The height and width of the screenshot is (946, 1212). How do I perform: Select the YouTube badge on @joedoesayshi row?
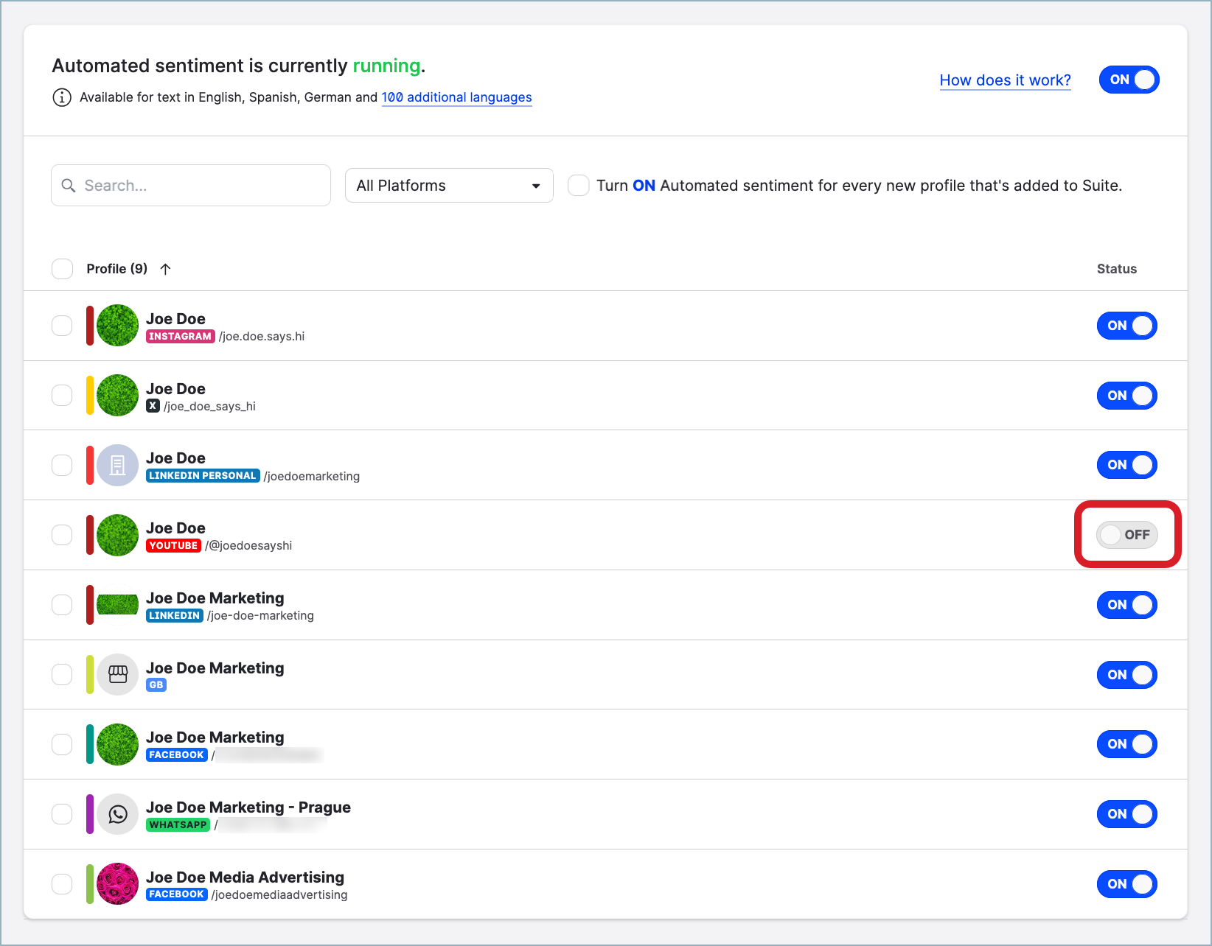(173, 545)
